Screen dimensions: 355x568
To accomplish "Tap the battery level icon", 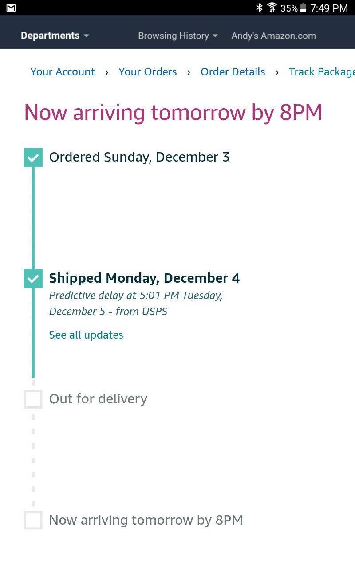I will (x=304, y=8).
